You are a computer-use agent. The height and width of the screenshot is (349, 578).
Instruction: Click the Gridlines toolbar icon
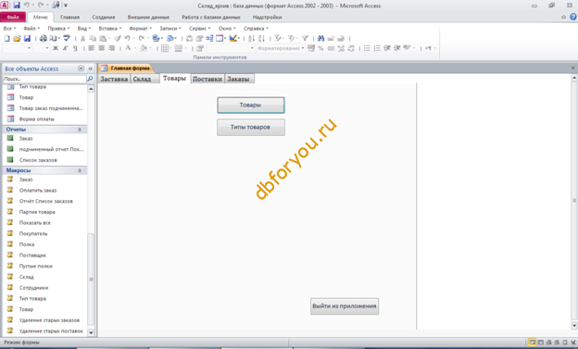pos(165,48)
